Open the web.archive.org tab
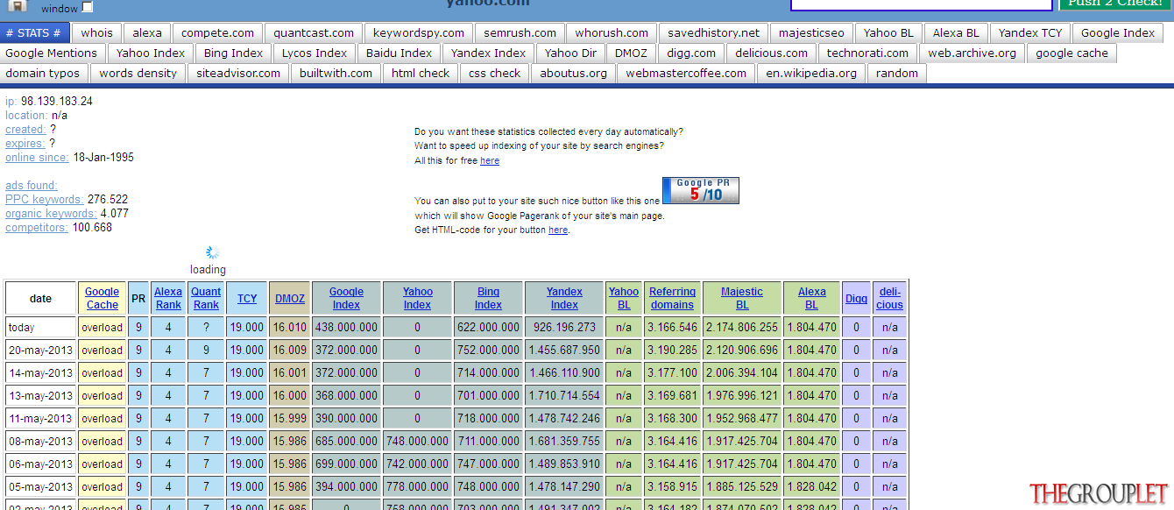 (972, 53)
